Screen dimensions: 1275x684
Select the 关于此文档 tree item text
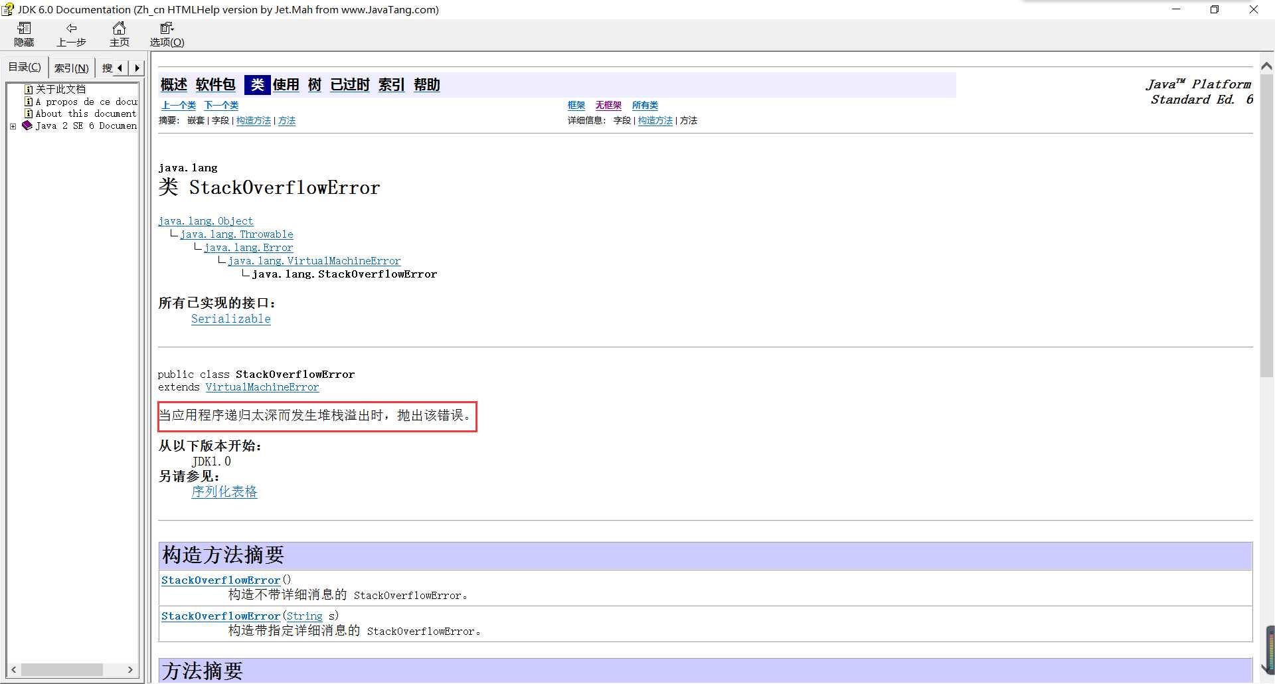(x=61, y=89)
